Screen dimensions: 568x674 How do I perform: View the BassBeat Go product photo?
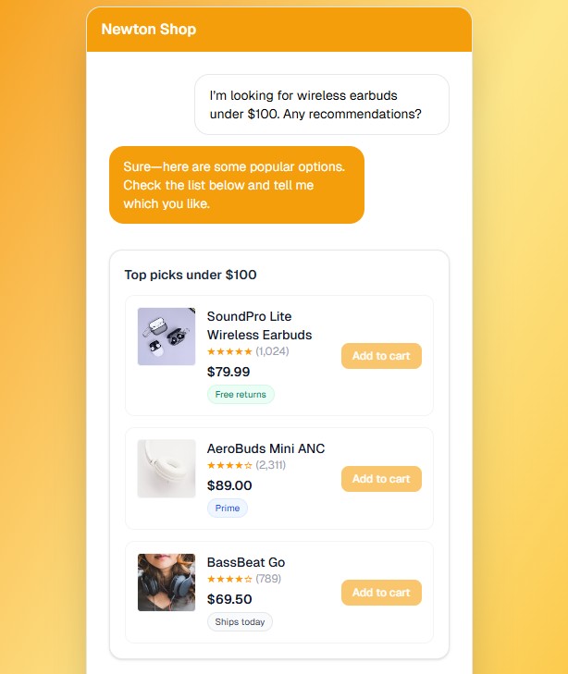pos(167,582)
